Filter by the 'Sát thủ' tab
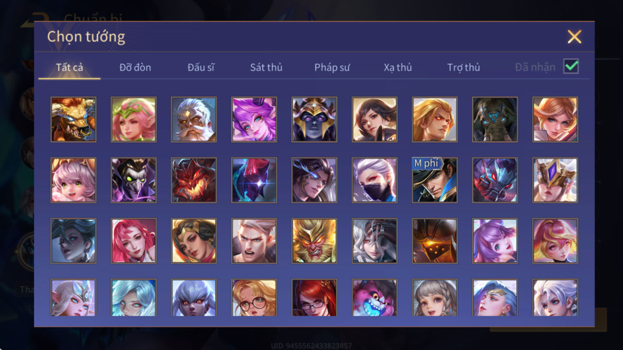 (x=266, y=67)
